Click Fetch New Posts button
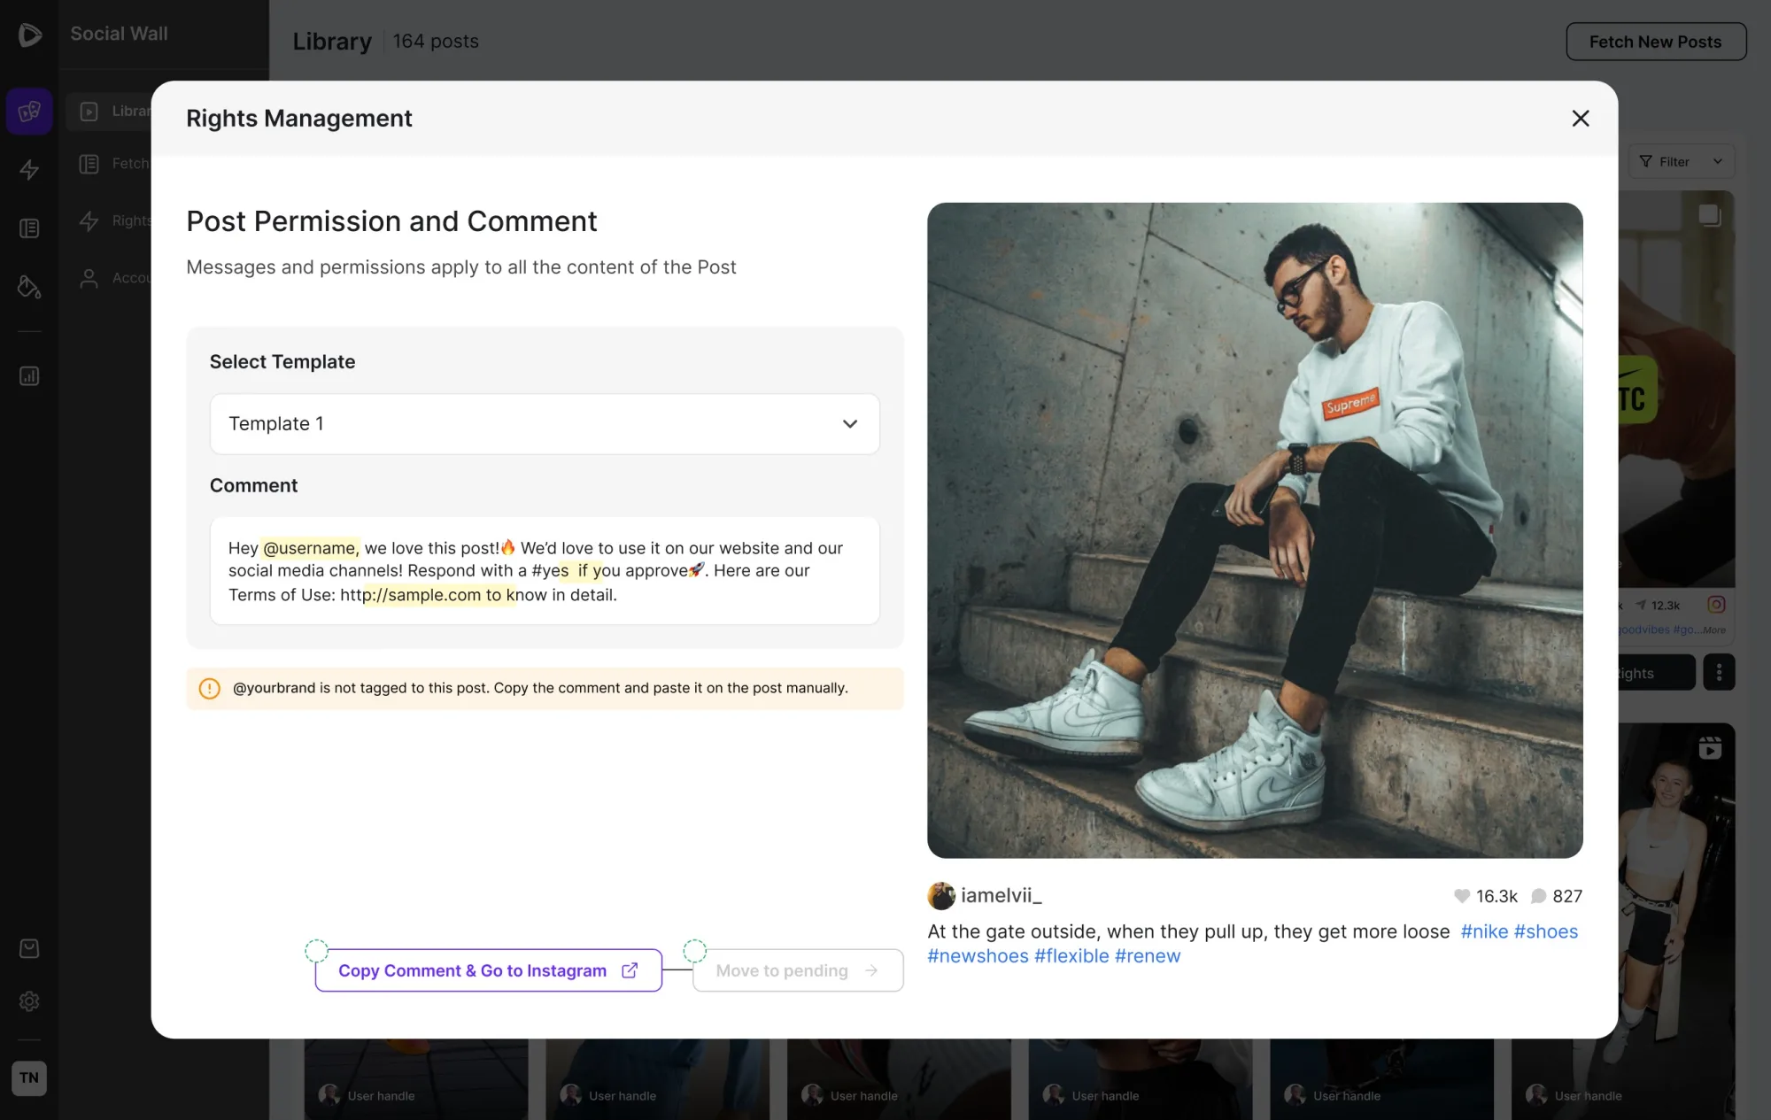Viewport: 1771px width, 1120px height. pos(1655,42)
